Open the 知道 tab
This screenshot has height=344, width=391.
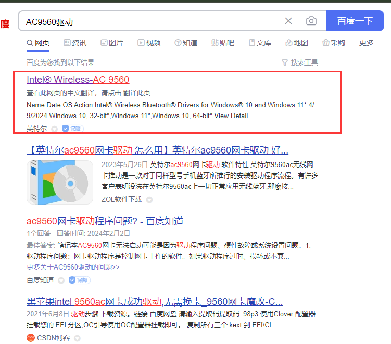(186, 43)
